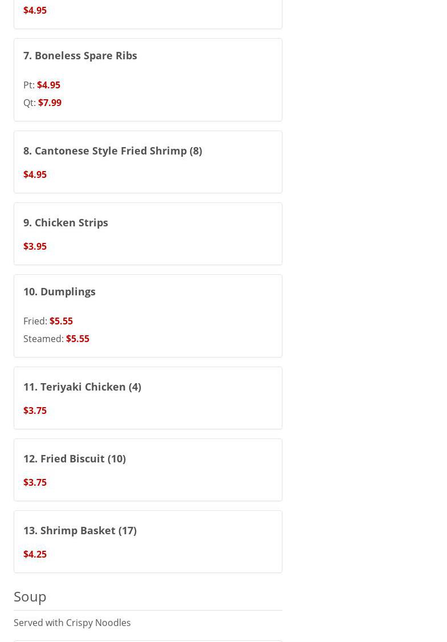Open the Fried Biscuit (10) item
This screenshot has height=642, width=447.
coord(75,458)
